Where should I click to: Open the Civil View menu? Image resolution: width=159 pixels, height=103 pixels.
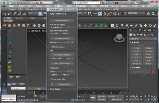click(x=115, y=6)
